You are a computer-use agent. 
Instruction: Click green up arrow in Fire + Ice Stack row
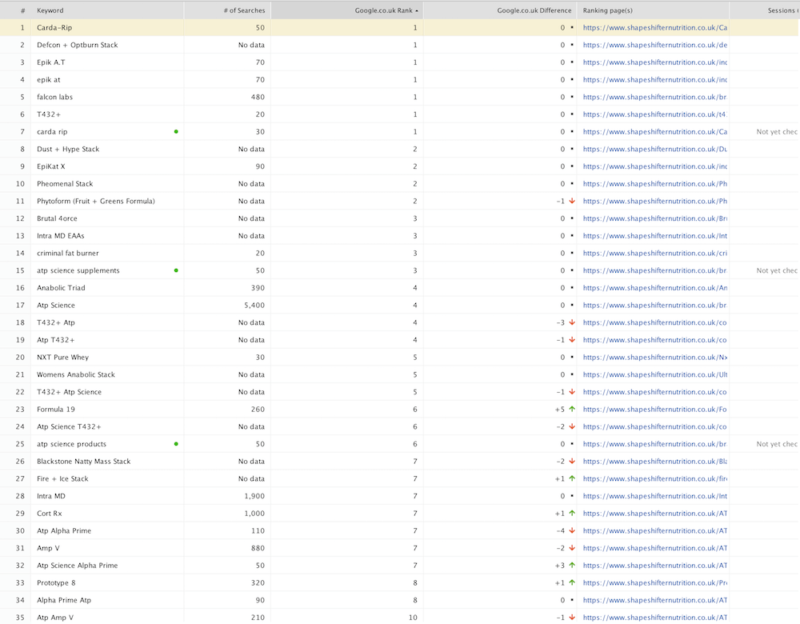tap(572, 478)
